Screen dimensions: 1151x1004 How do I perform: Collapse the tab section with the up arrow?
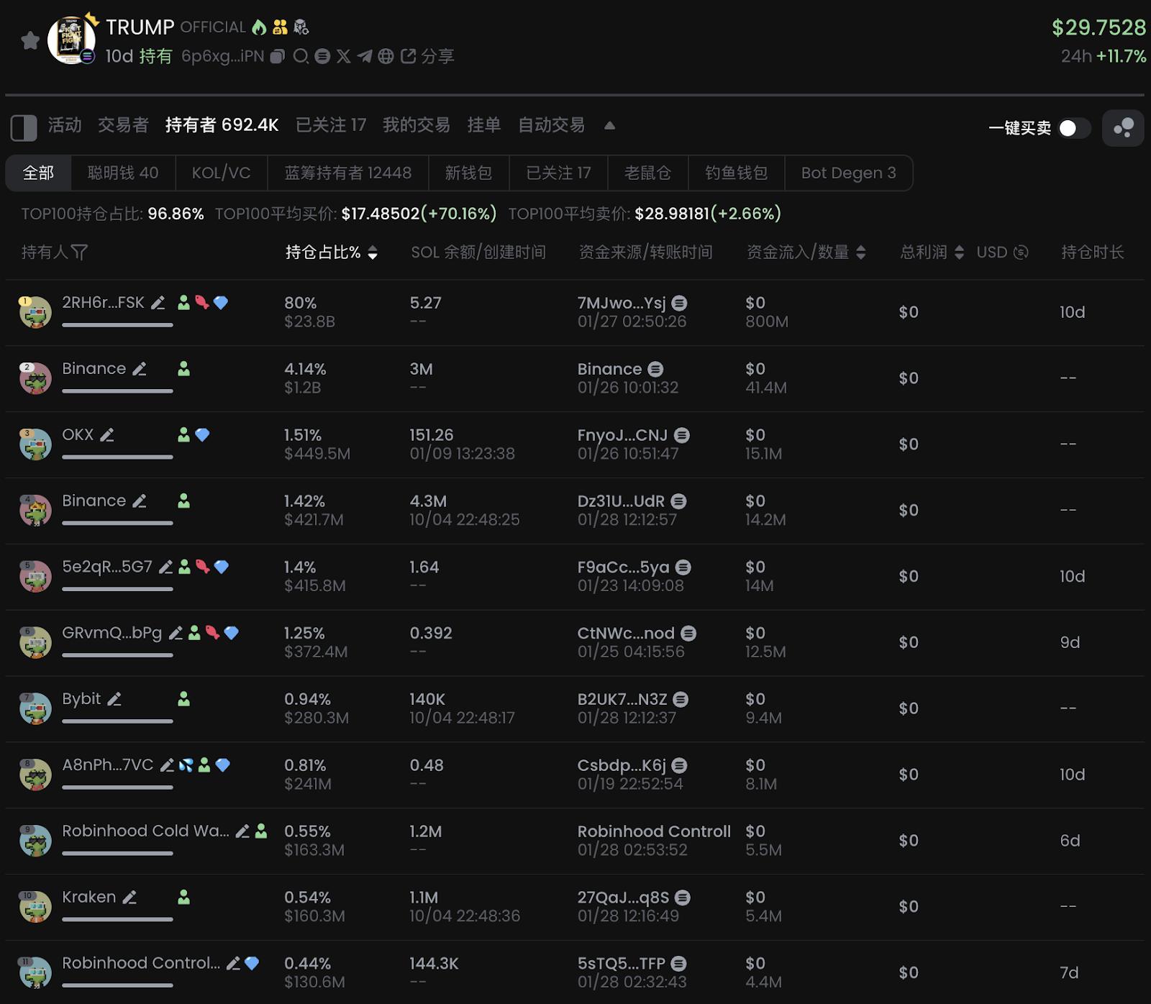click(x=609, y=125)
